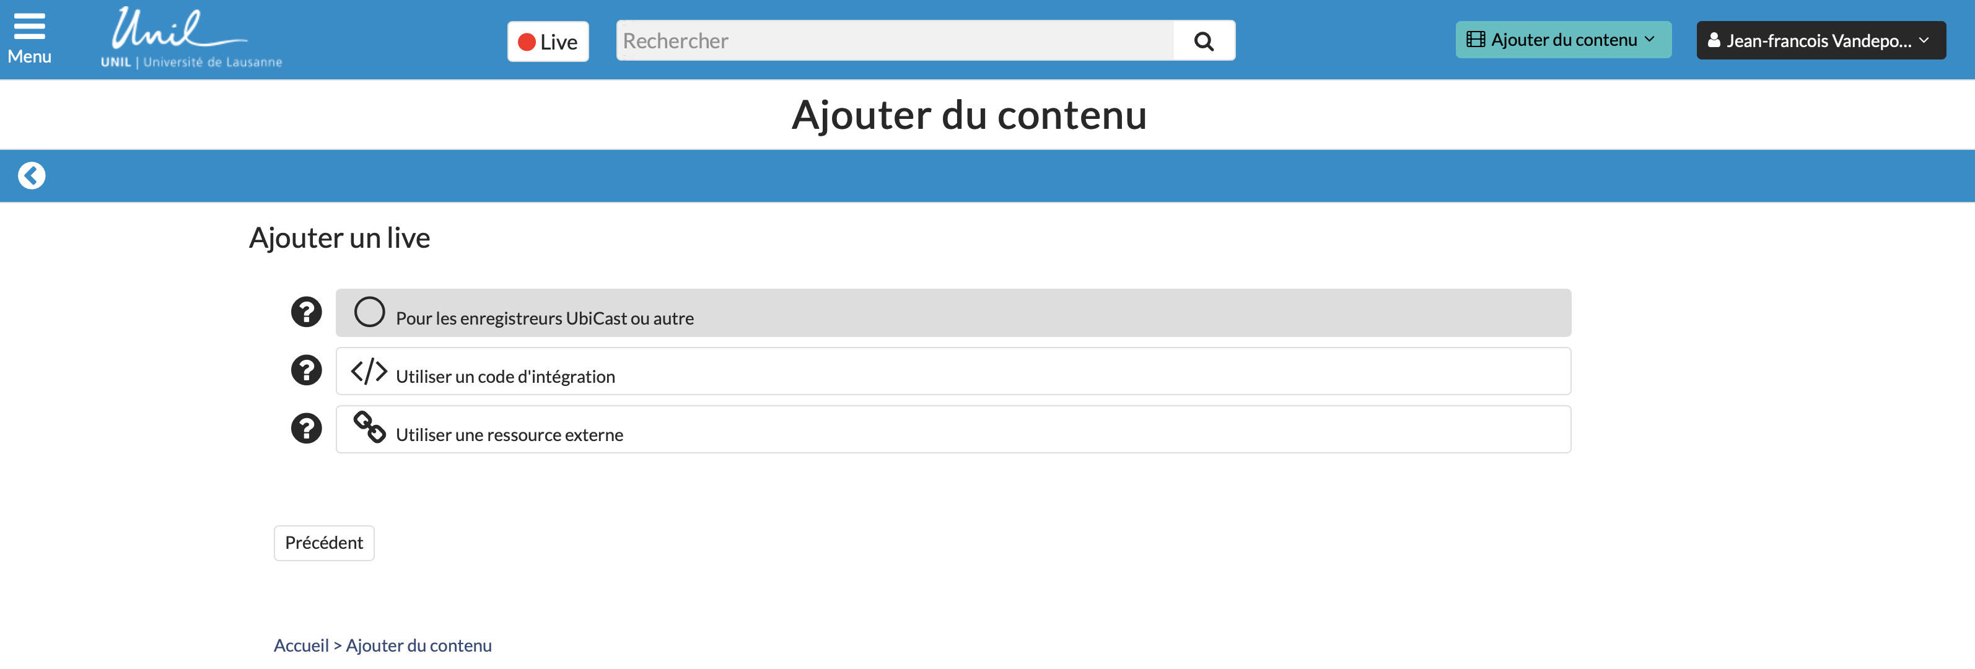
Task: Click the red Live button
Action: click(548, 42)
